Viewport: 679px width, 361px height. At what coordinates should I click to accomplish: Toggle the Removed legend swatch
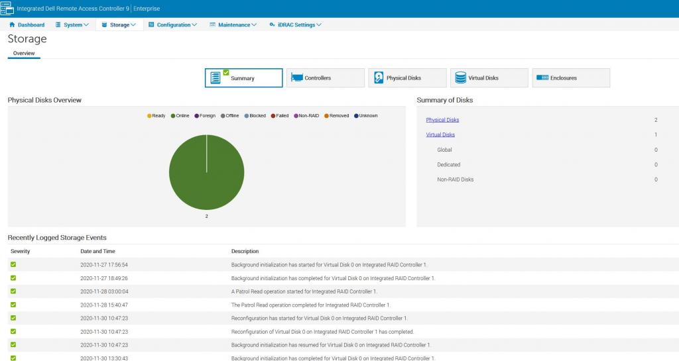pos(326,116)
